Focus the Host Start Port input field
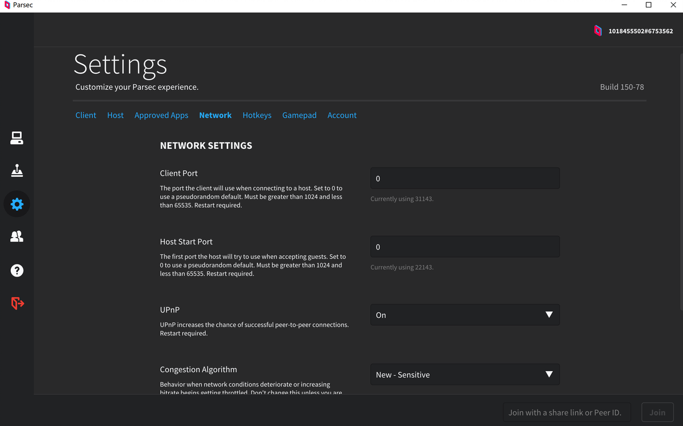Screen dimensions: 683x426 [465, 247]
